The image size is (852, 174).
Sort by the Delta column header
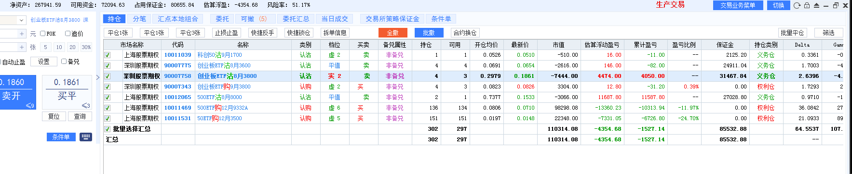(x=802, y=45)
